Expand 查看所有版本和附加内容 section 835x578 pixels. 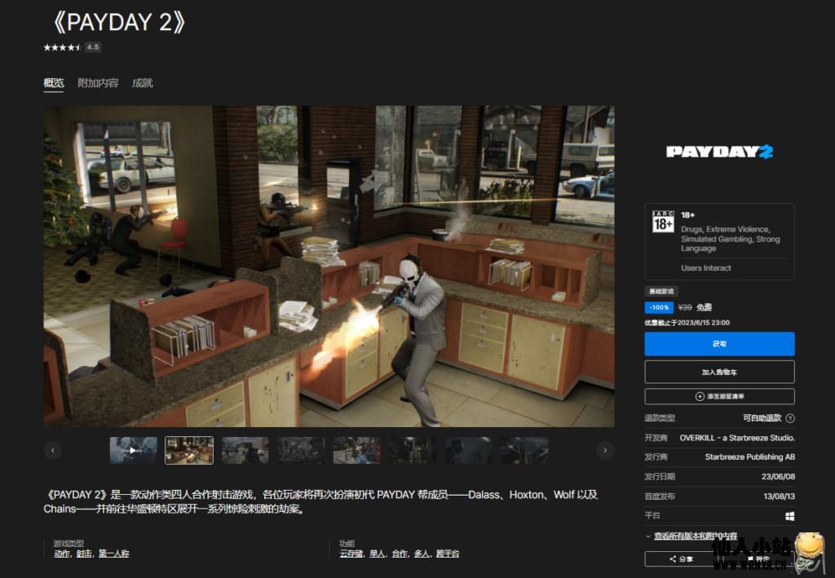pyautogui.click(x=695, y=536)
